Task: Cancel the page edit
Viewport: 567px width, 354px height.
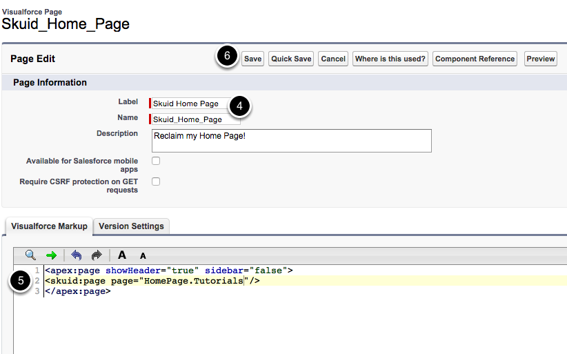Action: pyautogui.click(x=333, y=59)
